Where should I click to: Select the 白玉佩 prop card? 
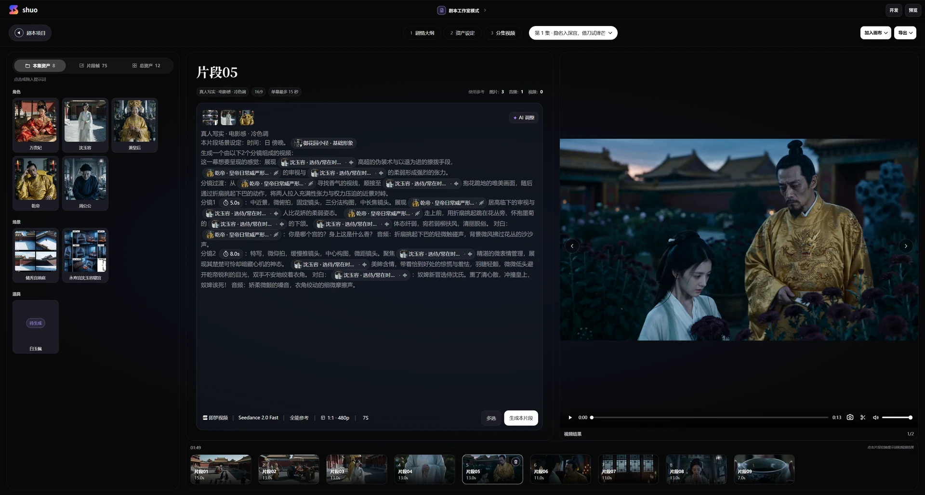tap(36, 327)
